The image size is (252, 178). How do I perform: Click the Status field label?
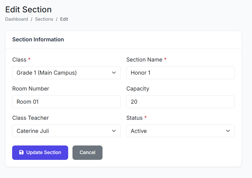[134, 118]
